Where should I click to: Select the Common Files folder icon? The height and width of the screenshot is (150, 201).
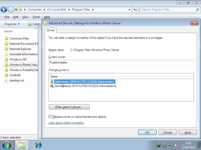pos(7,38)
